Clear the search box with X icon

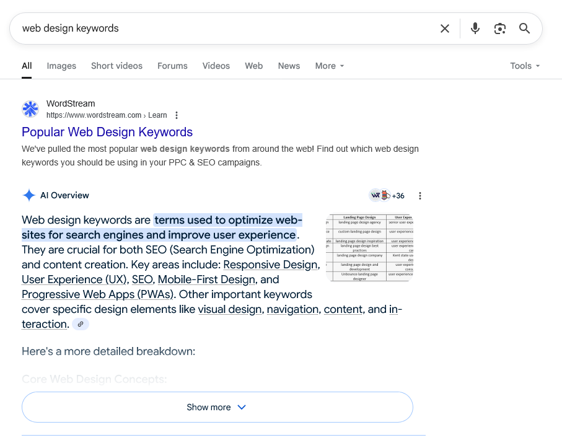(444, 29)
